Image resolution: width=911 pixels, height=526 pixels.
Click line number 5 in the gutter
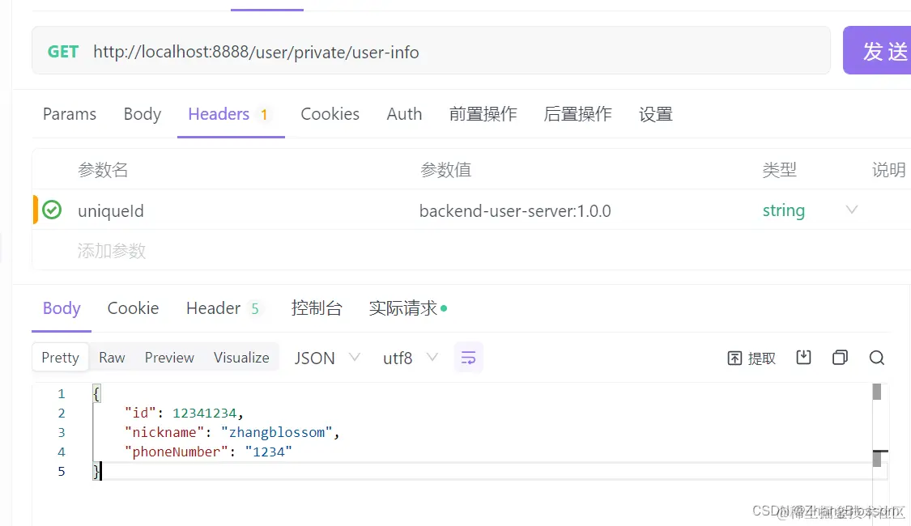[61, 471]
